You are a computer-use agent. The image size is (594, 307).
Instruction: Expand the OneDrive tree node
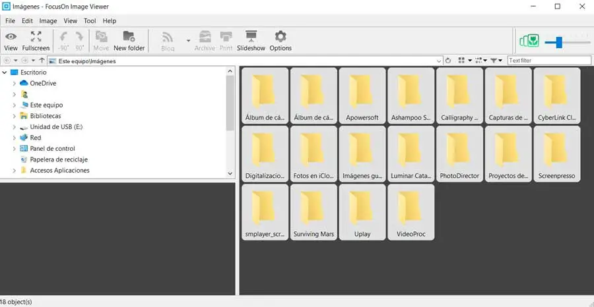[14, 83]
